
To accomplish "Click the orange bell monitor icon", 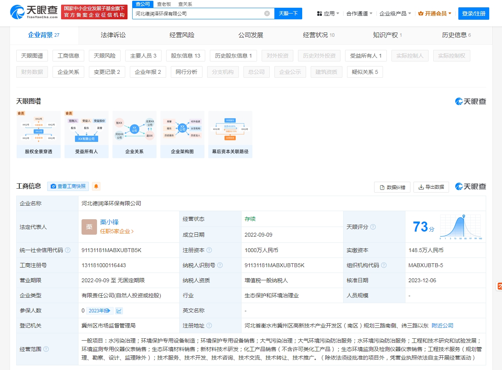I will pyautogui.click(x=96, y=186).
